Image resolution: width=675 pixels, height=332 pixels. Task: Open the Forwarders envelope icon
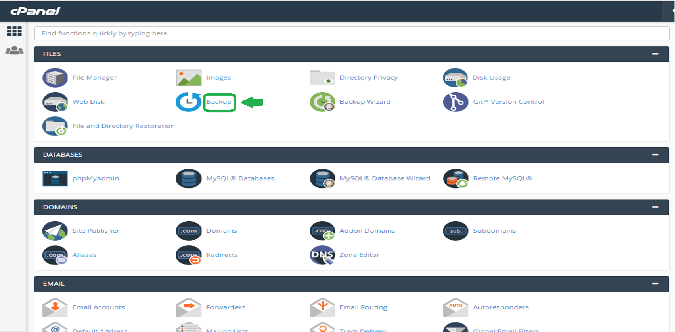(x=188, y=307)
